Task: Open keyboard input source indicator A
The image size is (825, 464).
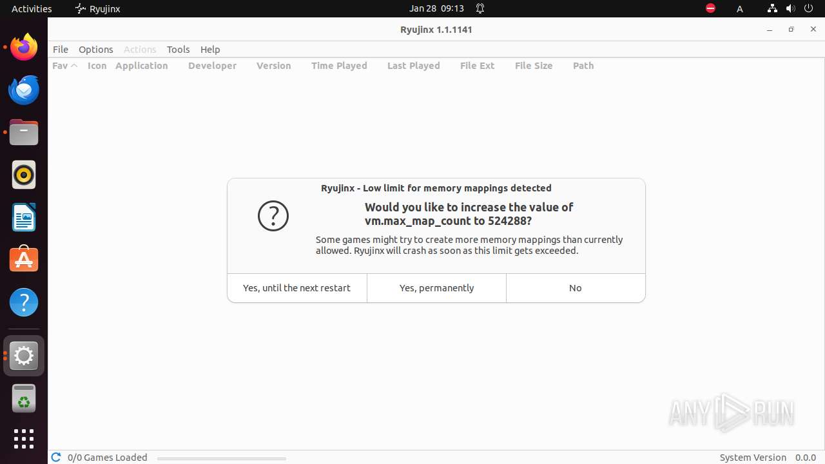Action: pyautogui.click(x=740, y=8)
